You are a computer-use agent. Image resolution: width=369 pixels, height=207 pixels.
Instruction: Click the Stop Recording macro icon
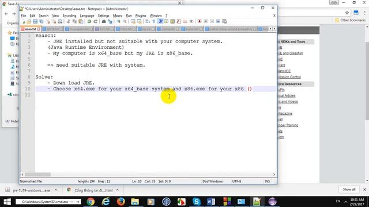click(205, 22)
